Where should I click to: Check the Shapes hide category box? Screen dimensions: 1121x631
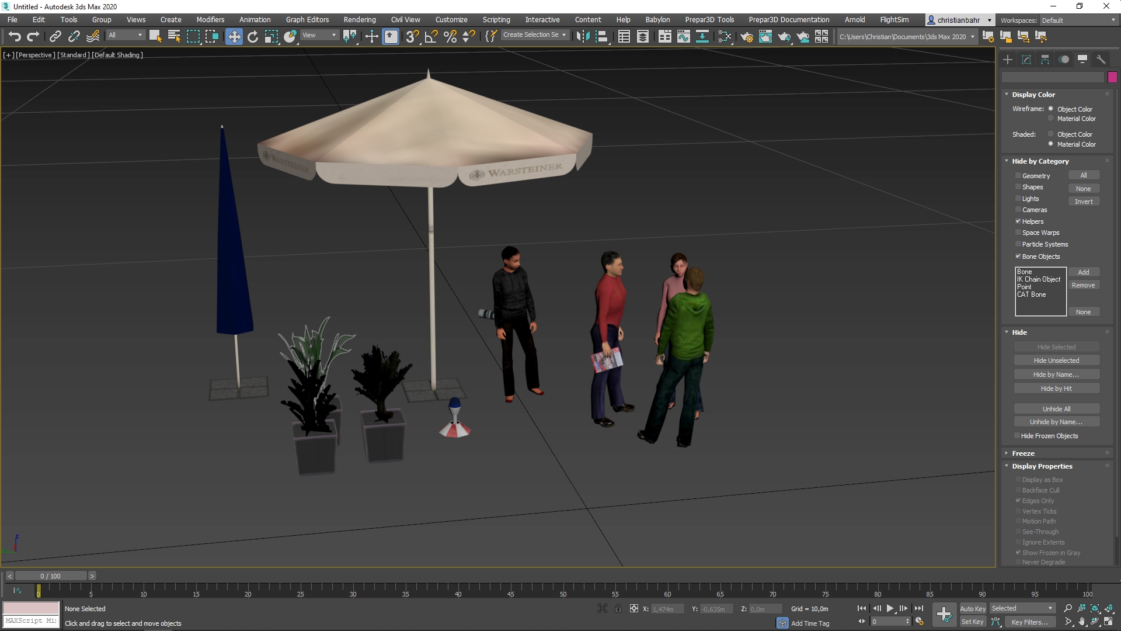pos(1018,187)
